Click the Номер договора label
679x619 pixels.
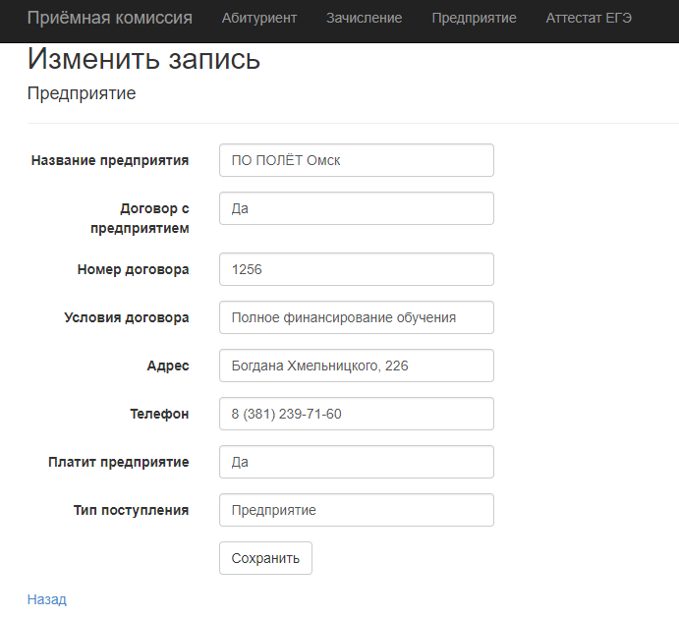[134, 269]
